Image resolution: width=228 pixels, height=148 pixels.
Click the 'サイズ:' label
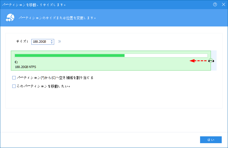coord(22,41)
